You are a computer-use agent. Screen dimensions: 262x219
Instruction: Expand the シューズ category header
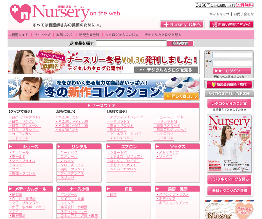[31, 147]
